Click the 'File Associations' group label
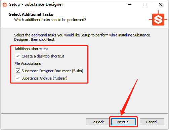The width and height of the screenshot is (169, 130). click(x=28, y=63)
